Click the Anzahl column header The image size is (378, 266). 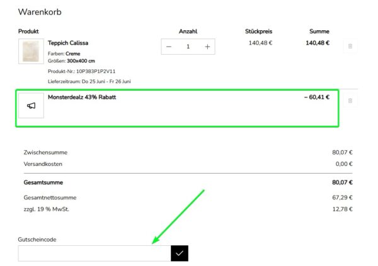[188, 31]
